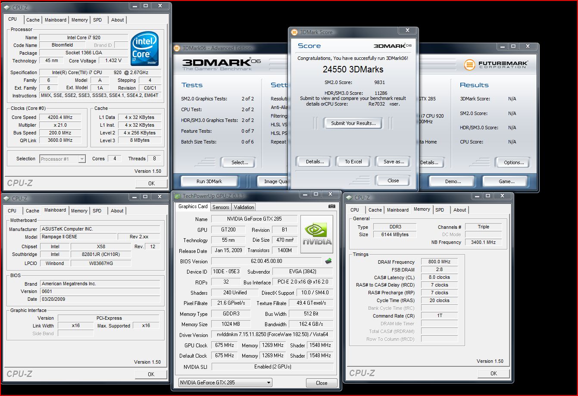Click the 3DMark Score window title icon

click(x=294, y=32)
